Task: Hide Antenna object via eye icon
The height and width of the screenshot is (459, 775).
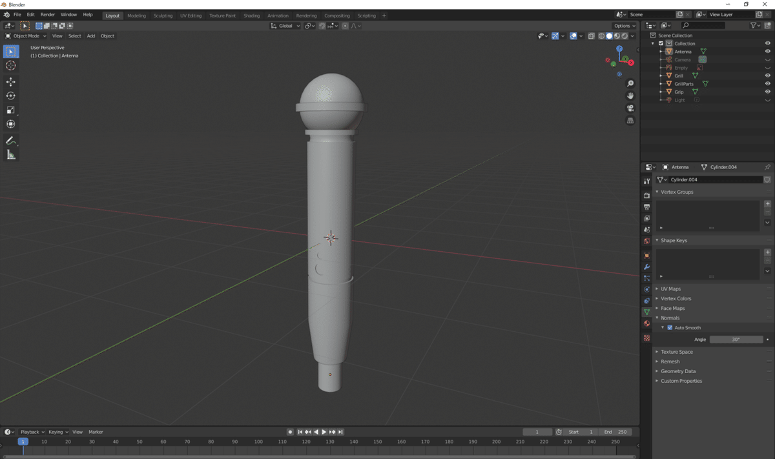Action: pyautogui.click(x=768, y=52)
